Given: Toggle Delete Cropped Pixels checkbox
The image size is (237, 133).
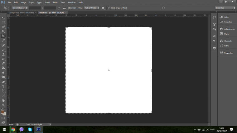Looking at the screenshot, I should click(109, 8).
